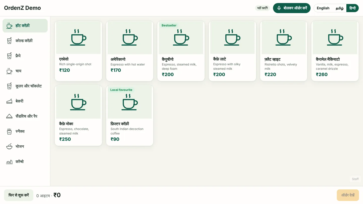The height and width of the screenshot is (204, 363).
Task: Click the हॉट कॉफ़ी cup icon in sidebar
Action: 9,26
